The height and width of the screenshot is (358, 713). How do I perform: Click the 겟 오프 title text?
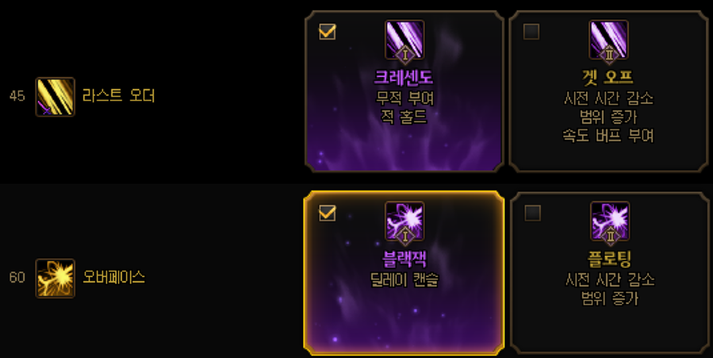pyautogui.click(x=608, y=77)
